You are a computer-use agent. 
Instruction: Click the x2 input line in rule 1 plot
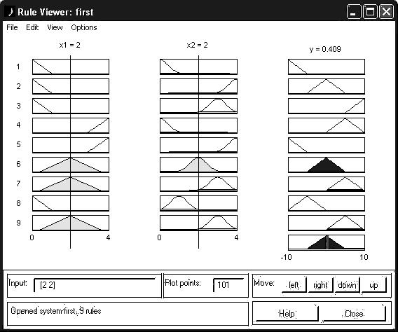pyautogui.click(x=198, y=67)
